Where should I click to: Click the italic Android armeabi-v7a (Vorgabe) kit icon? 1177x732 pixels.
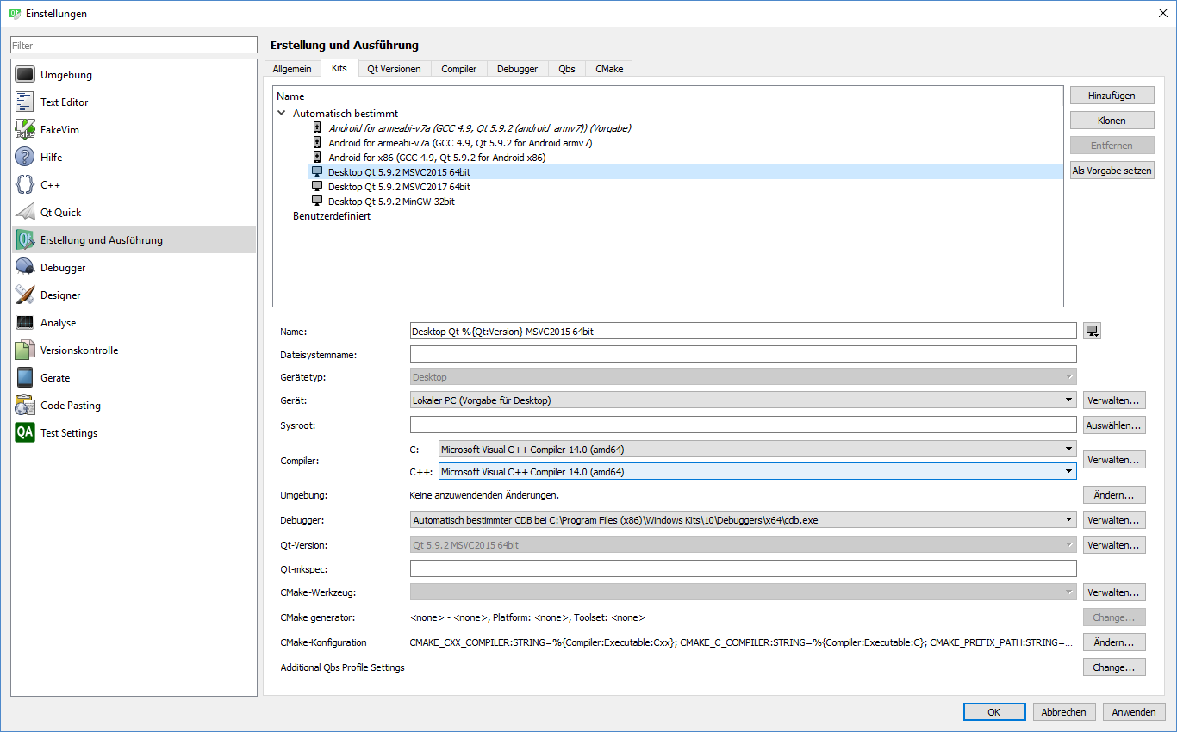(317, 128)
